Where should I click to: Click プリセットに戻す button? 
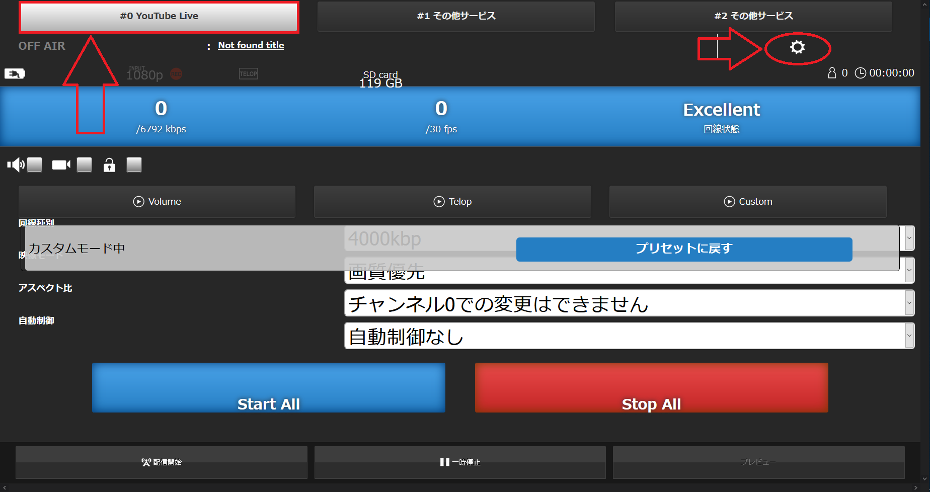[684, 249]
